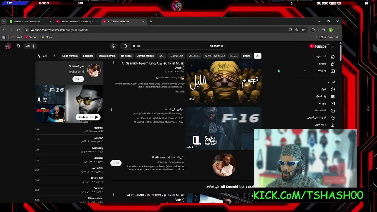Open Chrome media control icon

coord(323,30)
